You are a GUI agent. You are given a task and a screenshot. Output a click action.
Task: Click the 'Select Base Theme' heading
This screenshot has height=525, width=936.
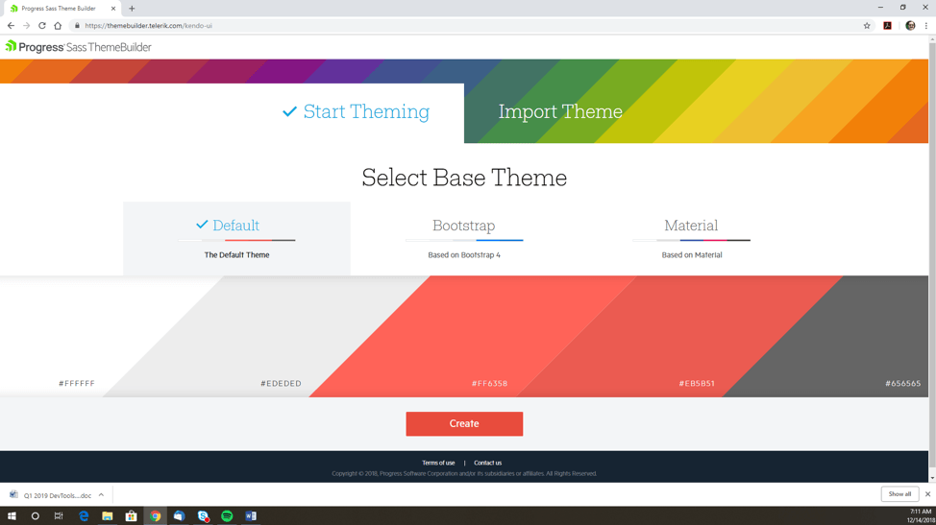tap(464, 178)
